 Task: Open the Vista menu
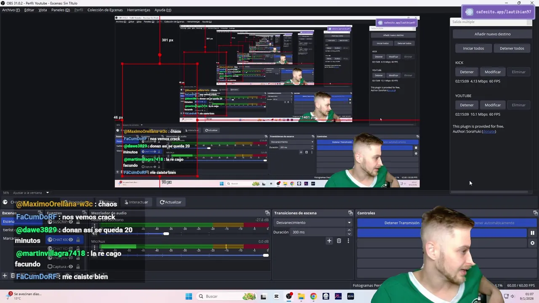[x=43, y=10]
